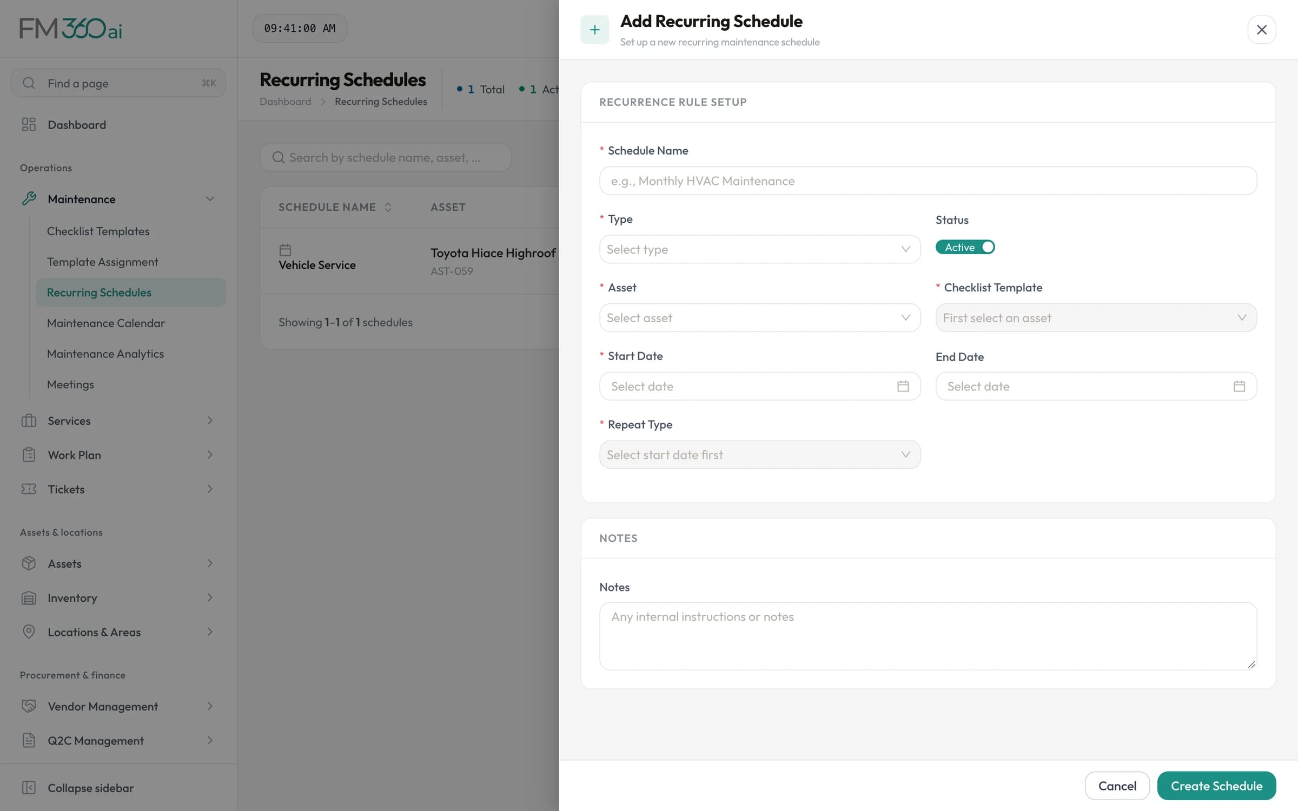Click the Work Plan clipboard icon
Viewport: 1298px width, 811px height.
pos(29,455)
